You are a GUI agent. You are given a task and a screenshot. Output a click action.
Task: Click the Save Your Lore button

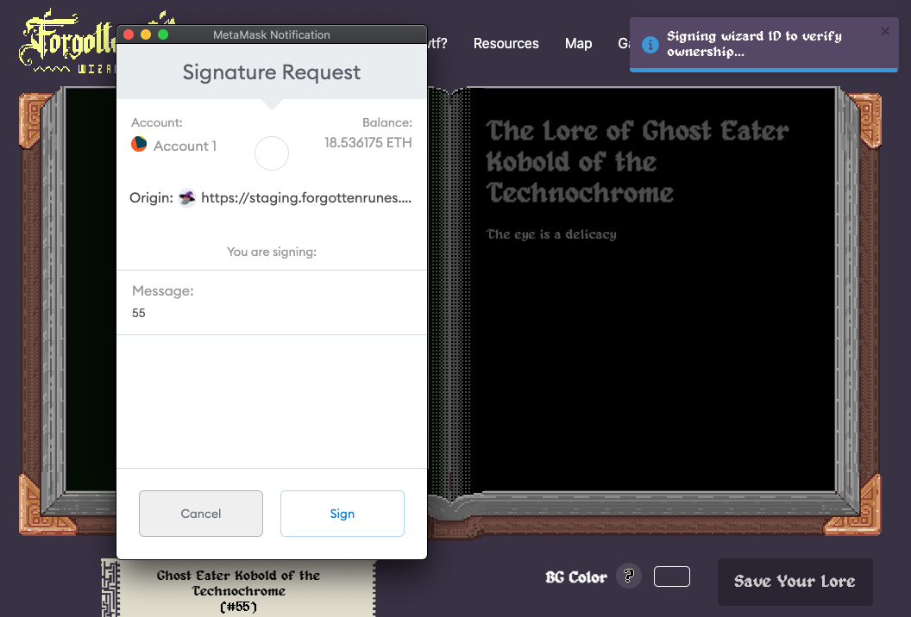point(795,582)
